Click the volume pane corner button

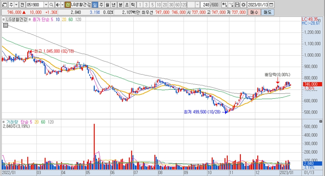tap(321, 121)
